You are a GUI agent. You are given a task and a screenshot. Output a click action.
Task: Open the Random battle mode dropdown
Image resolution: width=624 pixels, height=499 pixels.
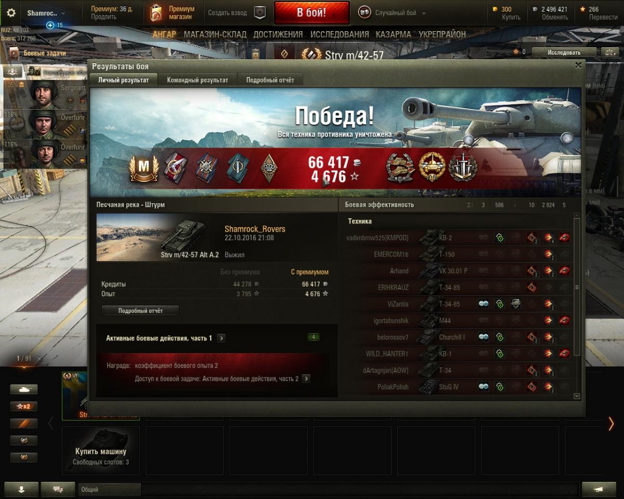[393, 13]
